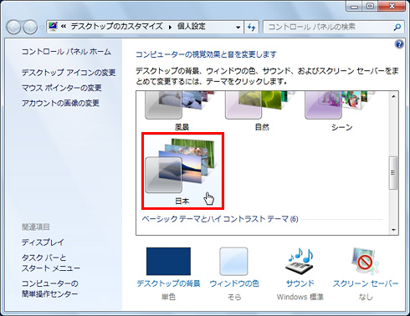Click the デスクトップの背景 text link

168,283
